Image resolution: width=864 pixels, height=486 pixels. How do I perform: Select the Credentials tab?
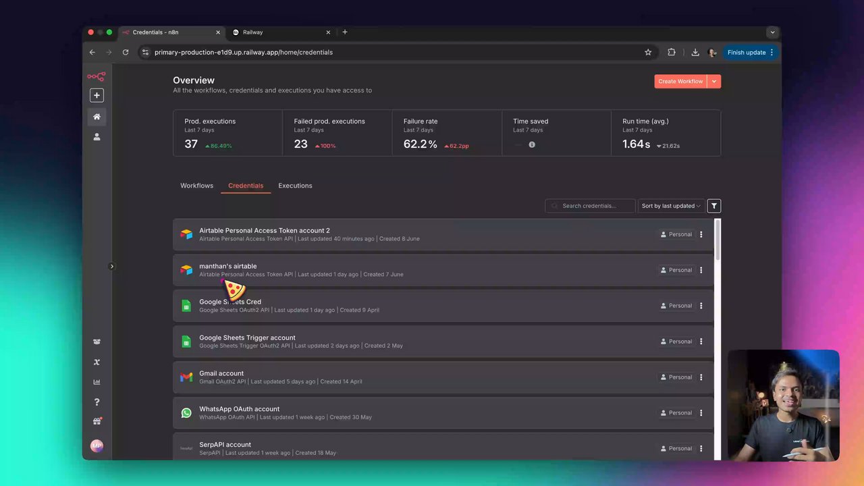246,186
